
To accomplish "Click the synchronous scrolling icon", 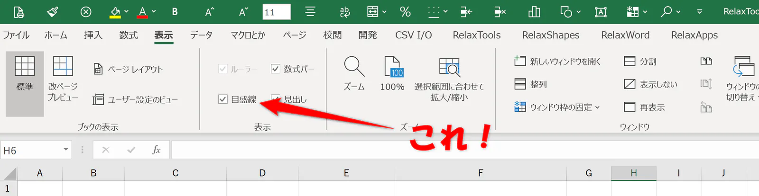I will point(706,84).
